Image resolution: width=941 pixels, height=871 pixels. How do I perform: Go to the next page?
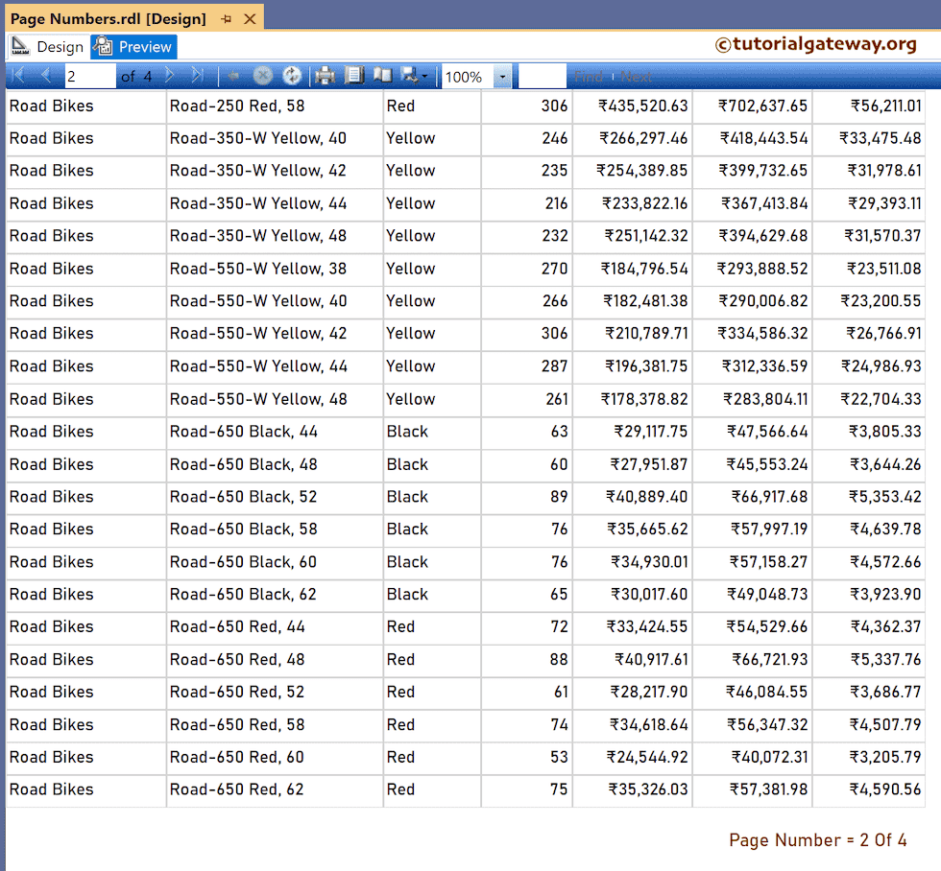pos(170,76)
